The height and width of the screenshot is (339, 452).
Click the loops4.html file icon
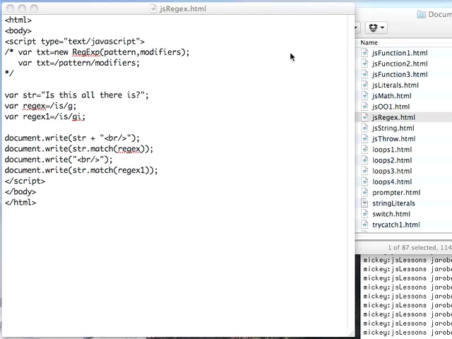(364, 182)
